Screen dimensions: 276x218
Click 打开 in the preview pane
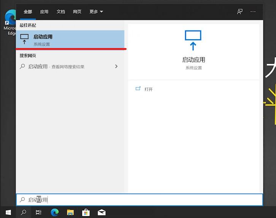pyautogui.click(x=148, y=89)
